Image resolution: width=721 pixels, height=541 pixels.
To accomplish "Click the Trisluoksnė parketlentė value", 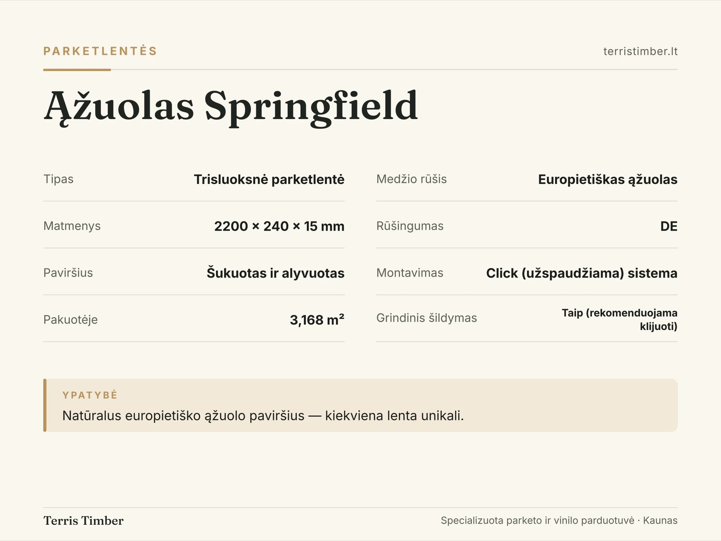I will click(269, 180).
